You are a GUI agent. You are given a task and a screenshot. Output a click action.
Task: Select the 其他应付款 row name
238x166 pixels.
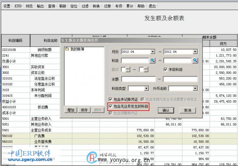pyautogui.click(x=40, y=55)
